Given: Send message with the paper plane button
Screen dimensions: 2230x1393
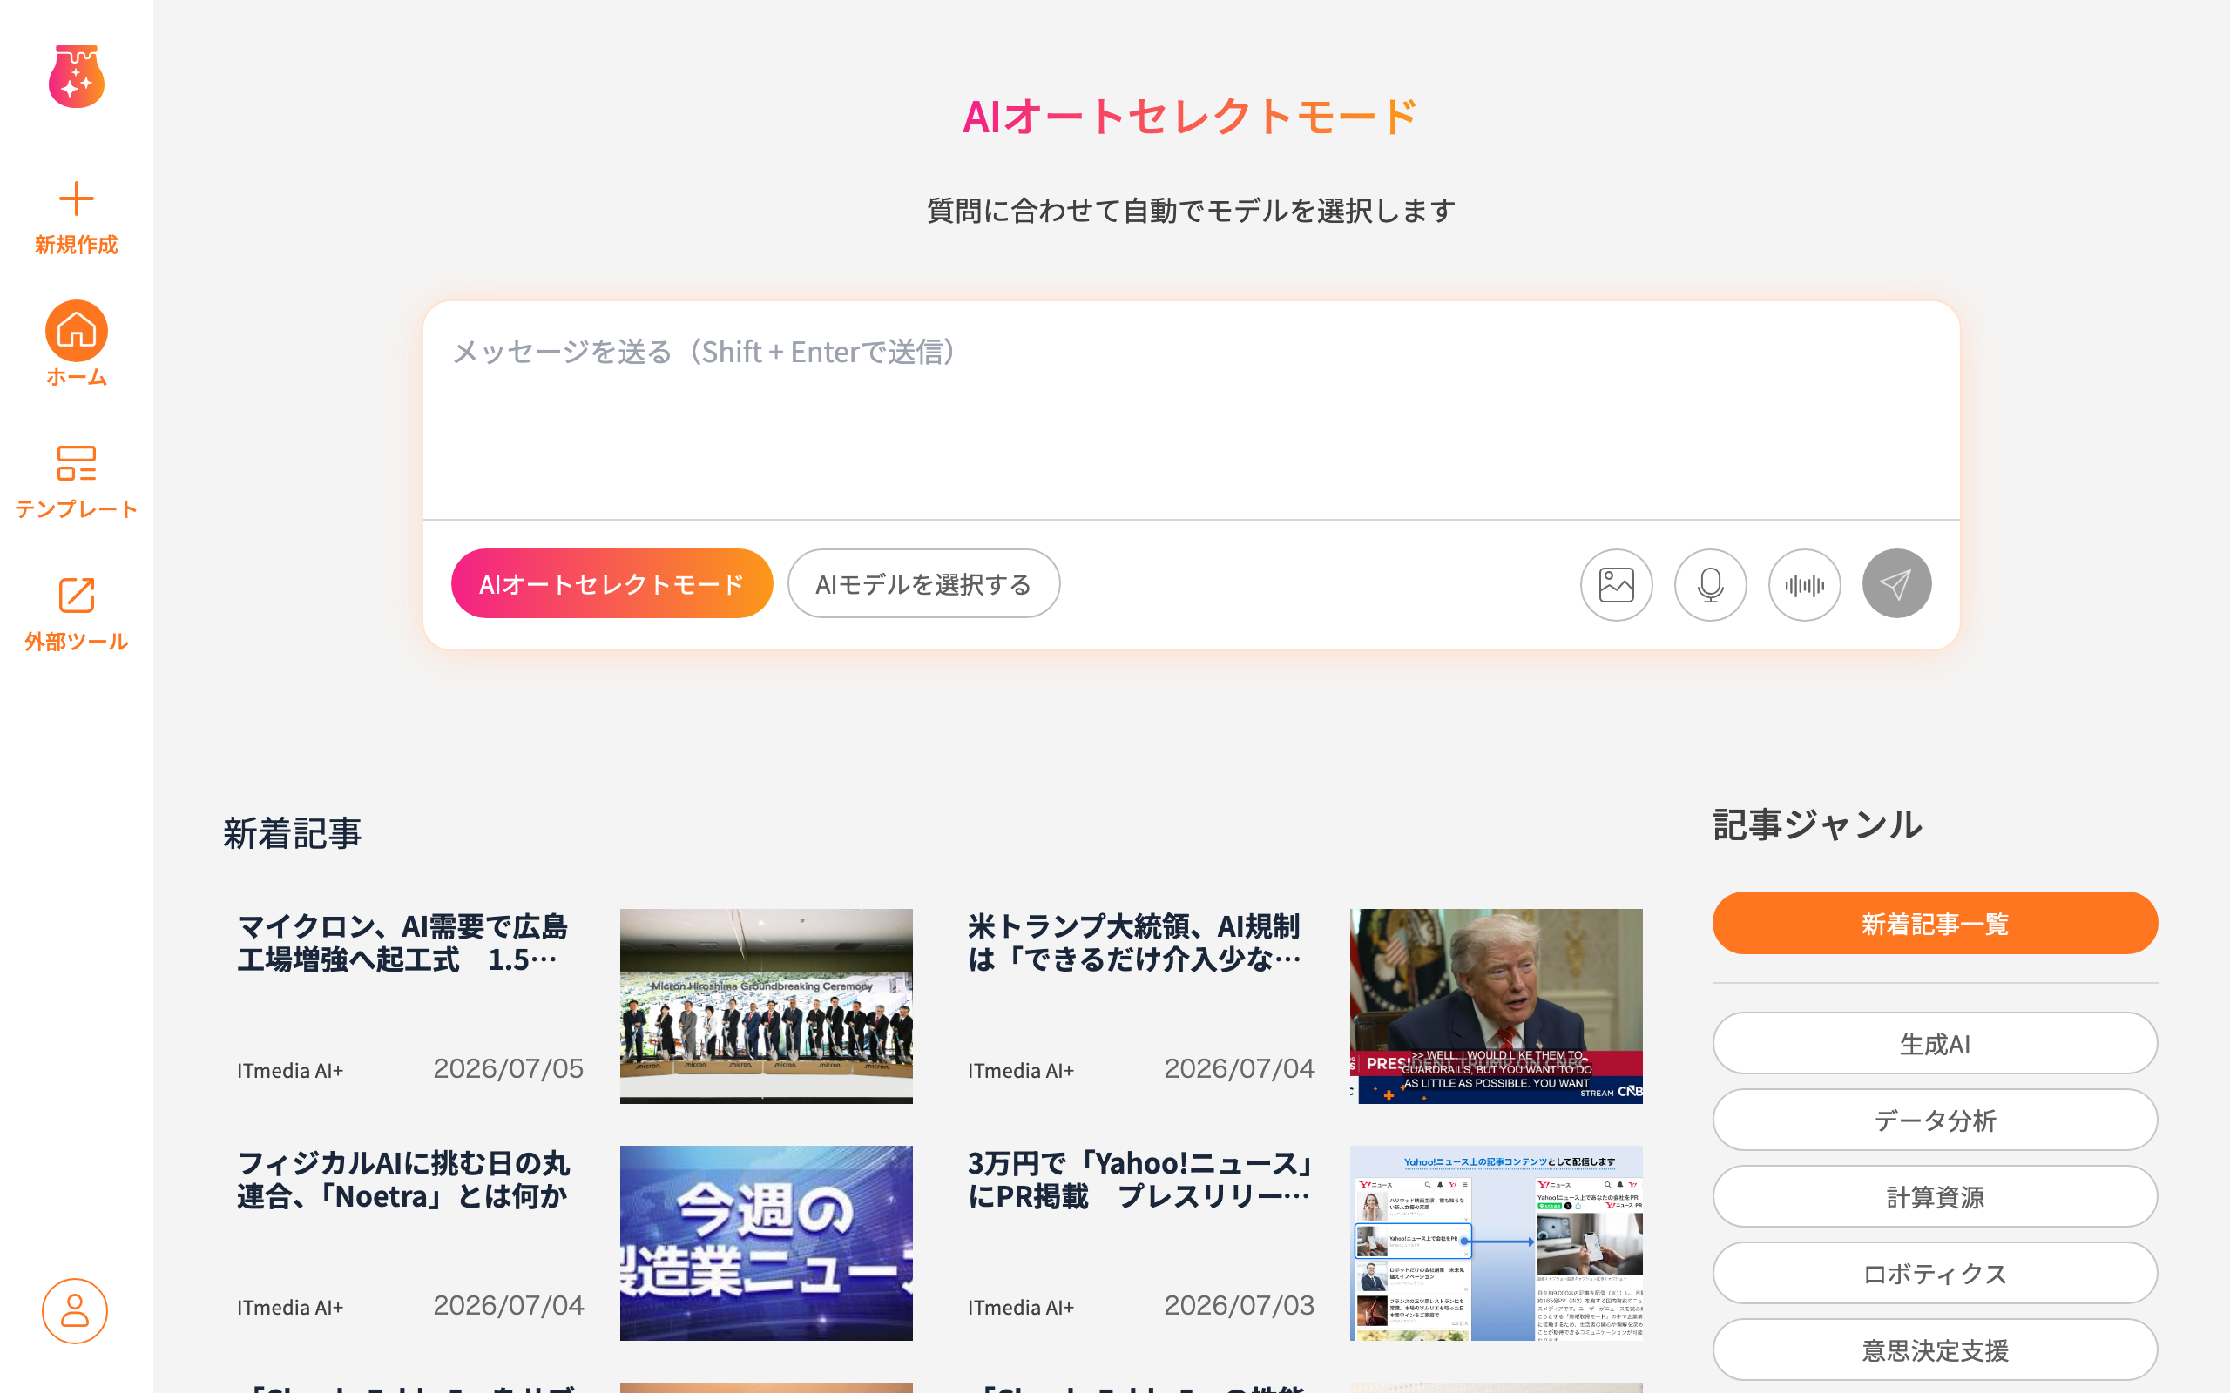Looking at the screenshot, I should click(x=1896, y=583).
